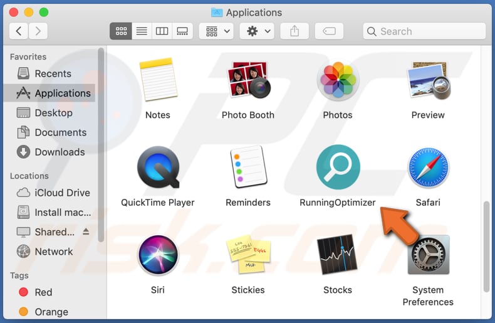This screenshot has height=323, width=495.
Task: Switch to list view mode
Action: pyautogui.click(x=142, y=31)
